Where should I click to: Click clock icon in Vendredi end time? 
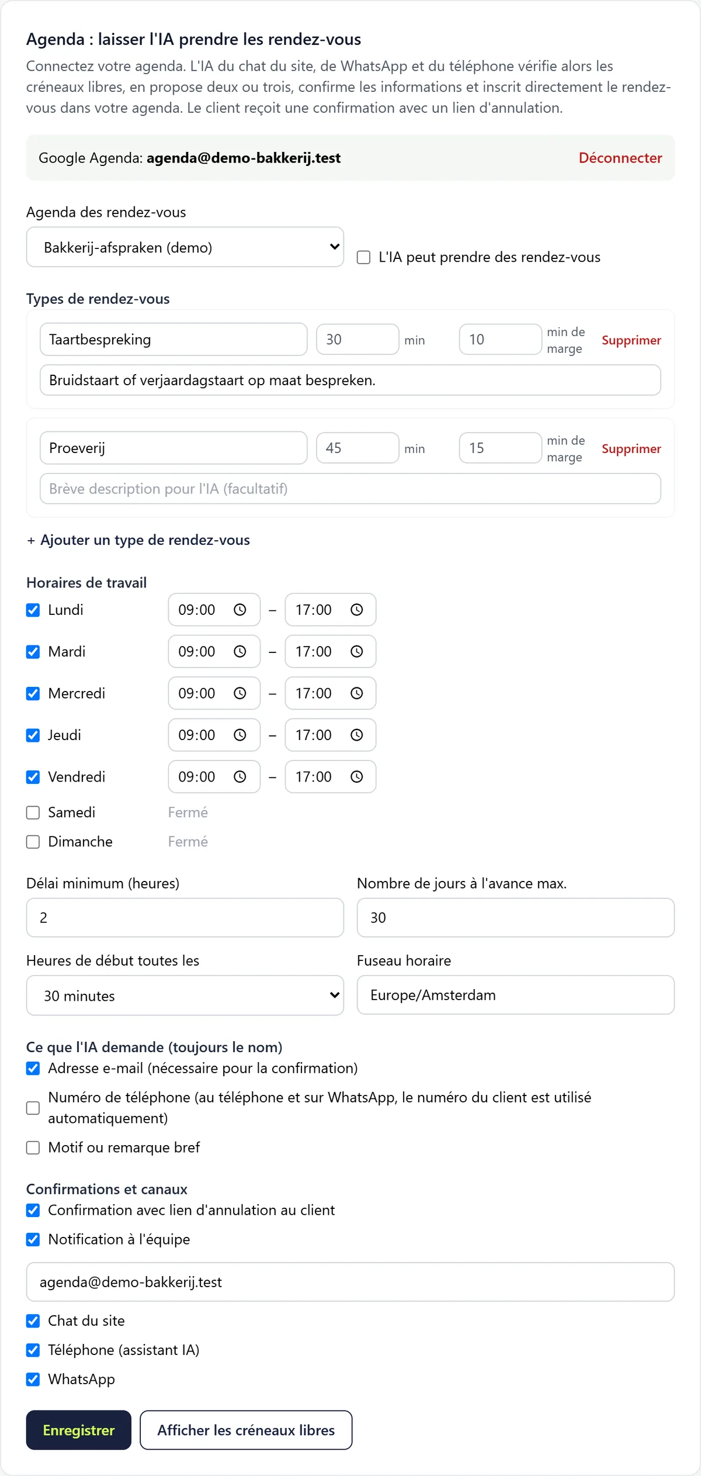pyautogui.click(x=356, y=777)
